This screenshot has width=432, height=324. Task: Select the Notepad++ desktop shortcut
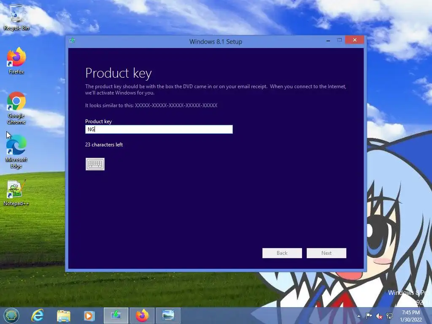point(16,193)
